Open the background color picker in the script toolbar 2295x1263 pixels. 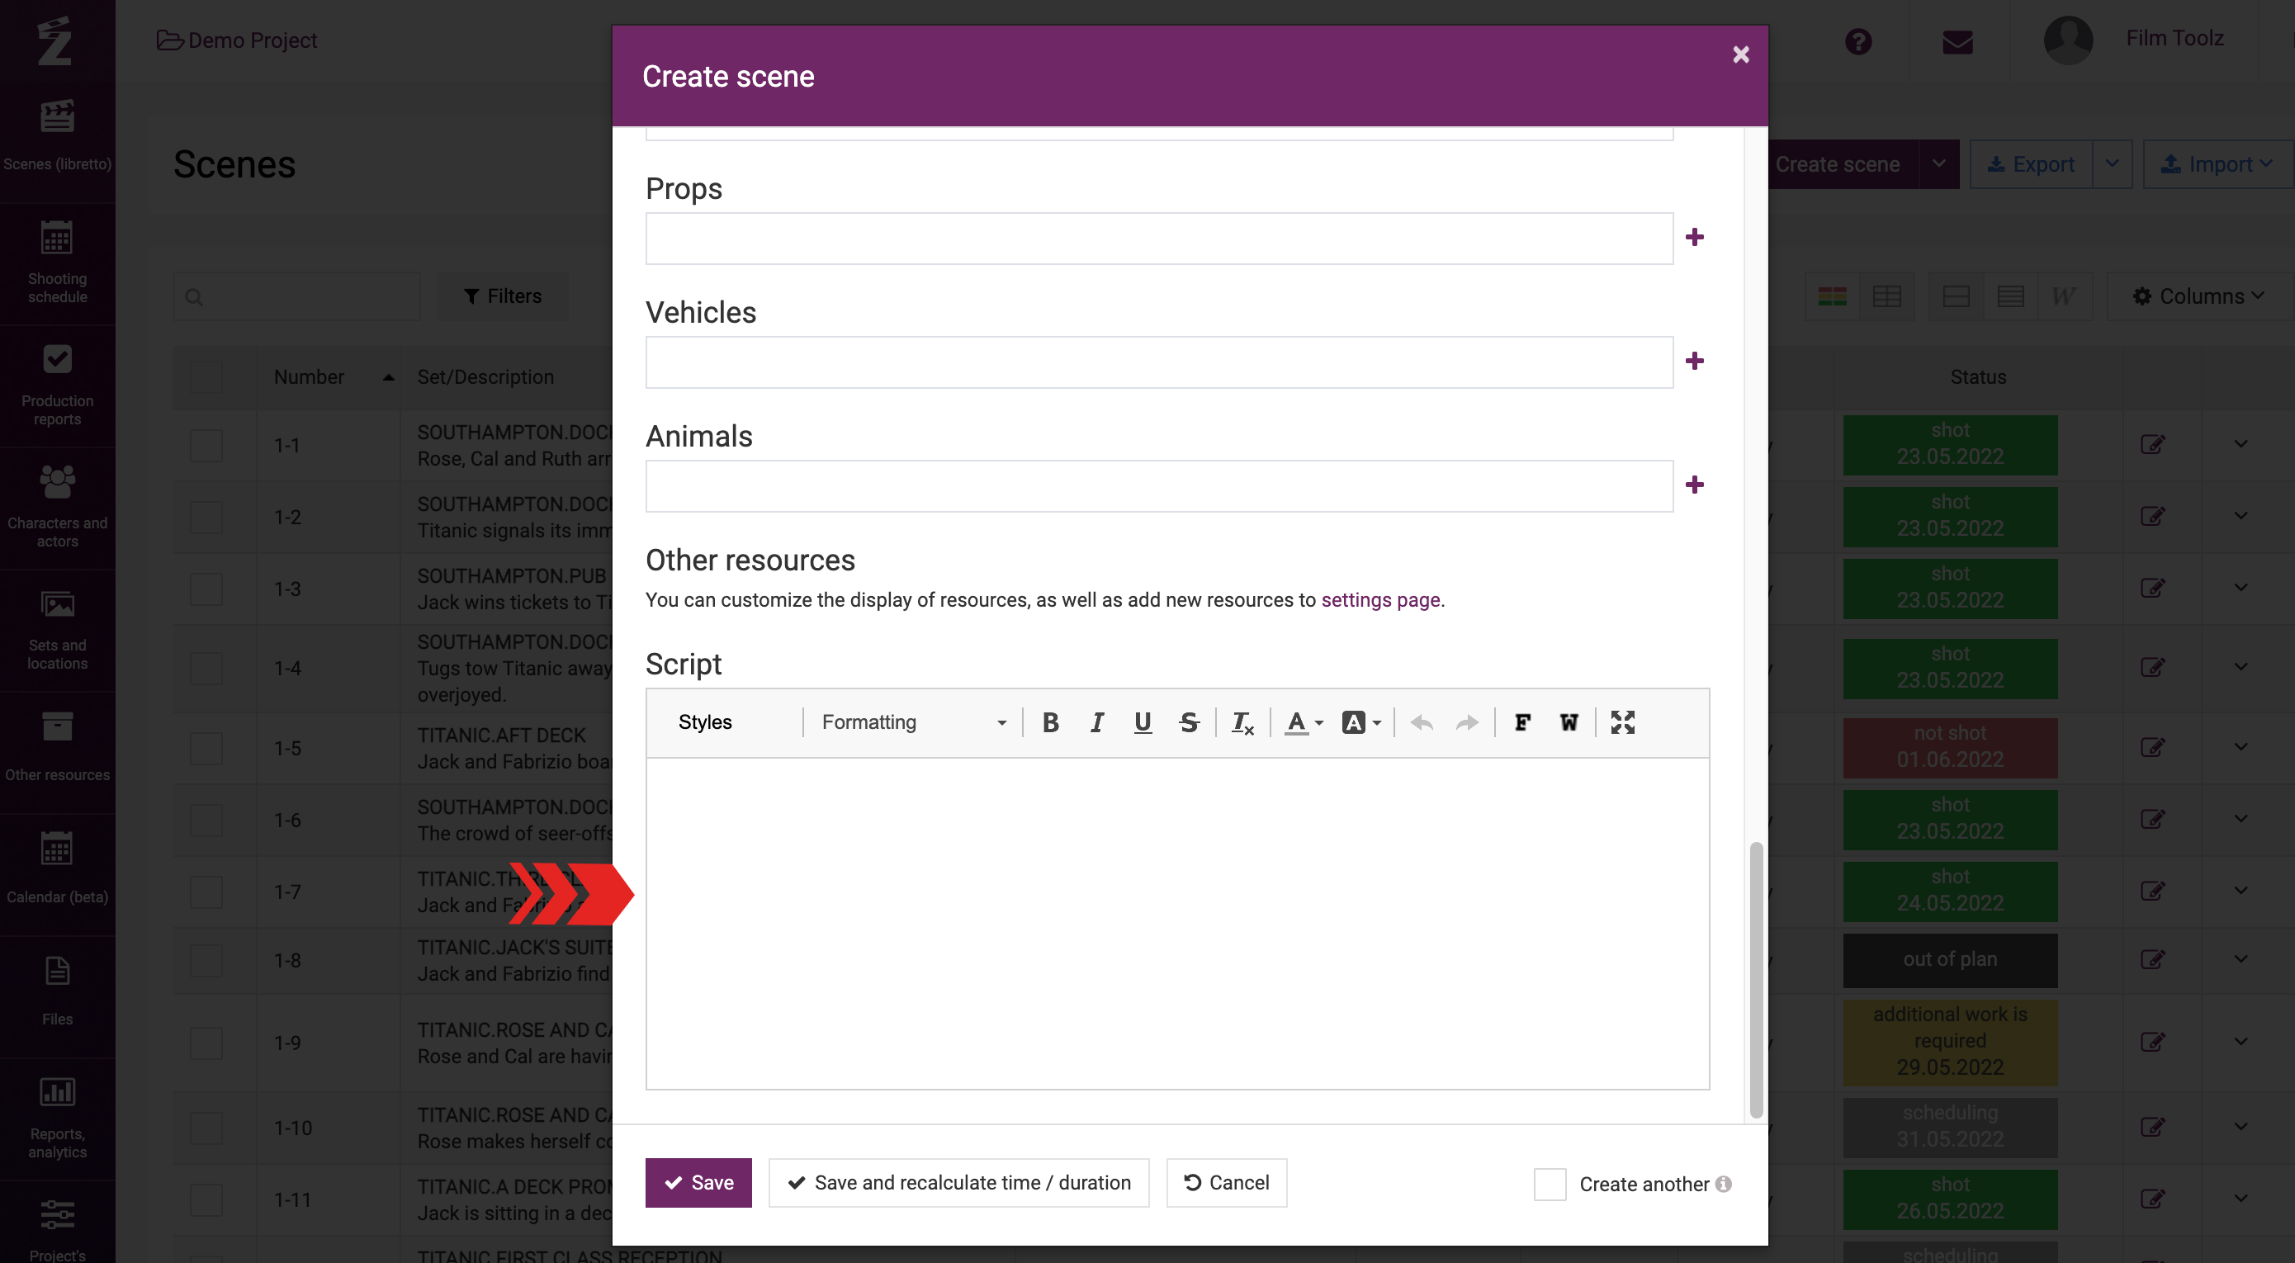point(1361,722)
